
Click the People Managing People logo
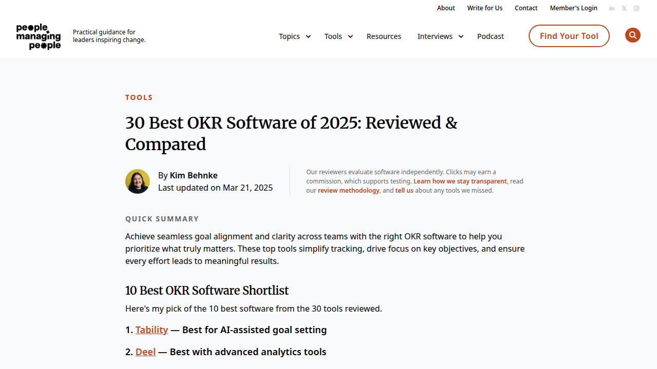point(38,36)
